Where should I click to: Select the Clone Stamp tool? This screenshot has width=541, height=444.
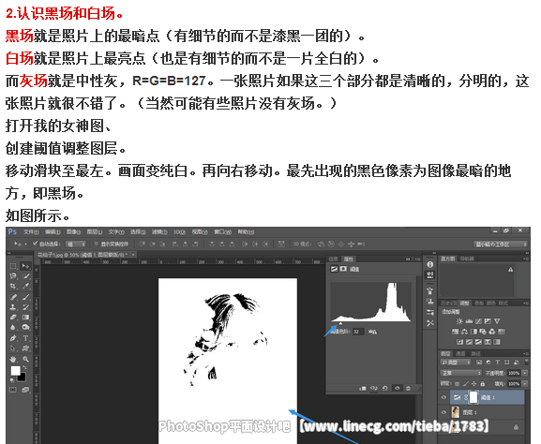click(13, 307)
